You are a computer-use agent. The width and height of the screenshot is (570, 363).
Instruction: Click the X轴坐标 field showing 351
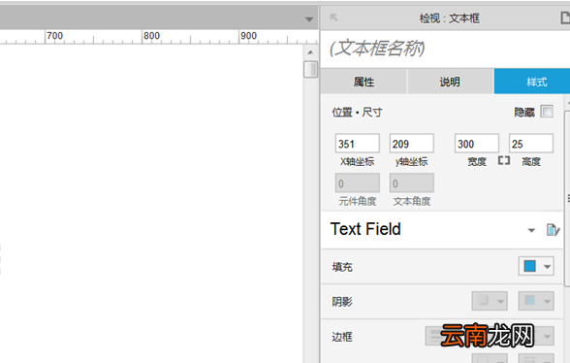coord(358,144)
